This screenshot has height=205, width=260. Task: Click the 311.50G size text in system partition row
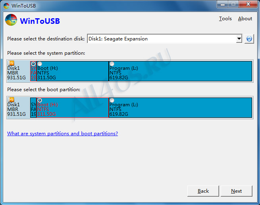46,77
